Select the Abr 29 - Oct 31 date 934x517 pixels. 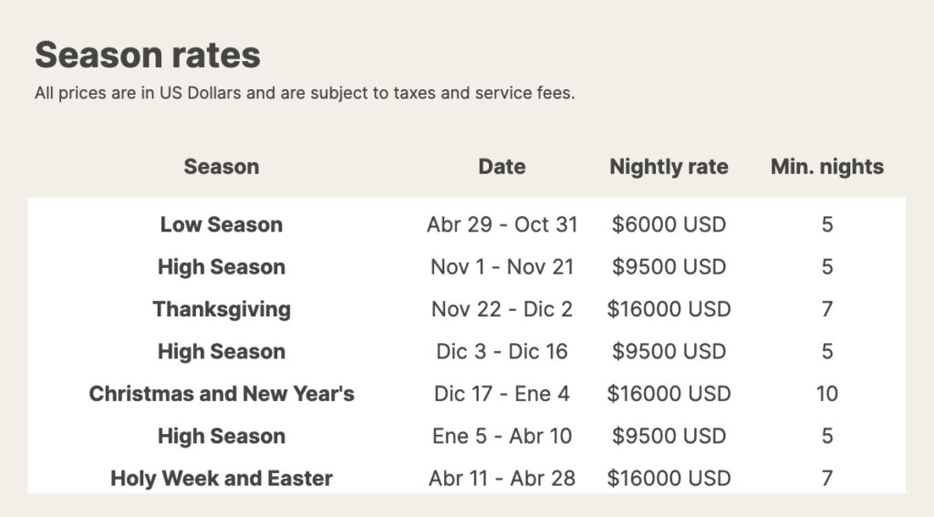(x=503, y=224)
